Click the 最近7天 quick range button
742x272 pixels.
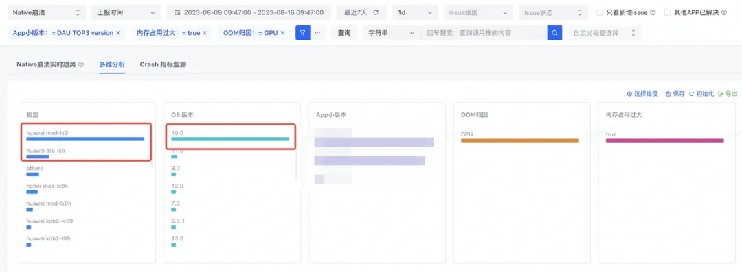(x=361, y=12)
